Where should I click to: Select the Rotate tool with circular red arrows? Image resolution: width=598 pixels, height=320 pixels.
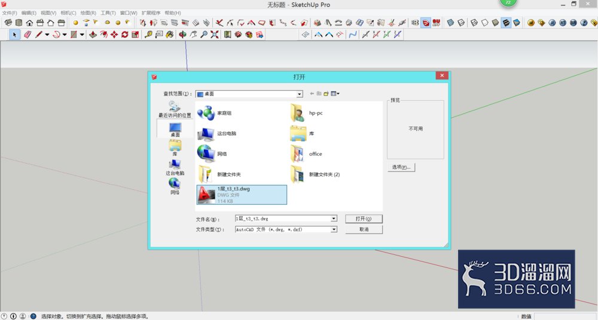[x=125, y=35]
